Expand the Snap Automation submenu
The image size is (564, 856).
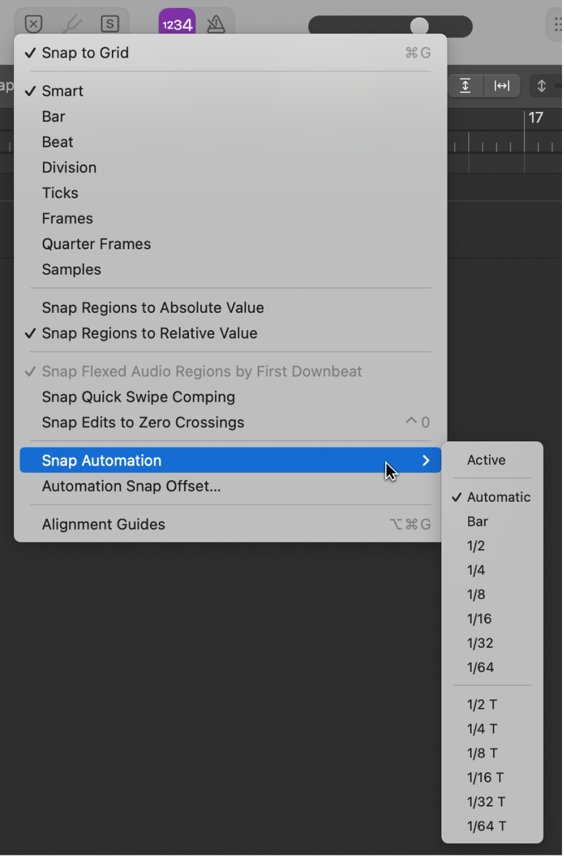100,460
